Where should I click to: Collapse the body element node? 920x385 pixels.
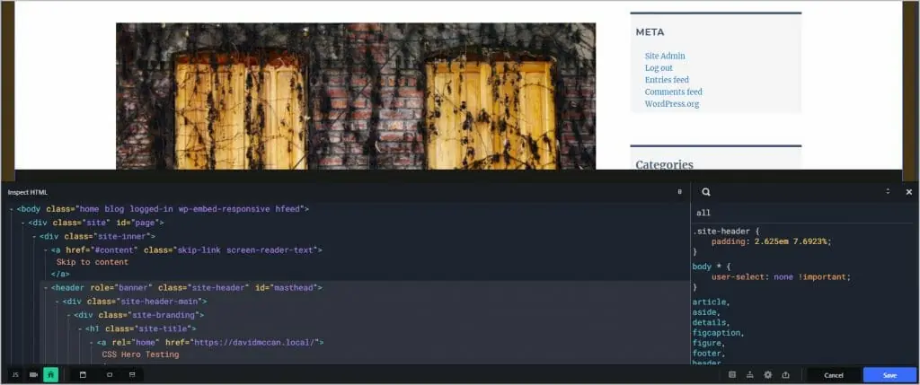tap(11, 208)
